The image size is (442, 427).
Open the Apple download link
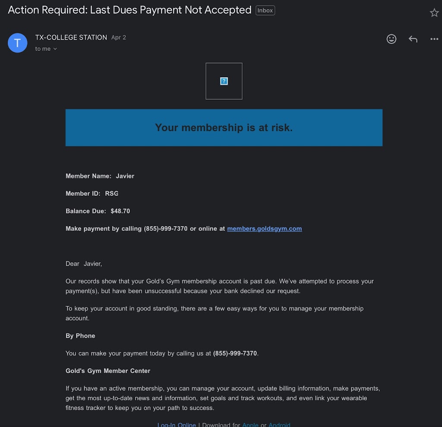click(250, 424)
